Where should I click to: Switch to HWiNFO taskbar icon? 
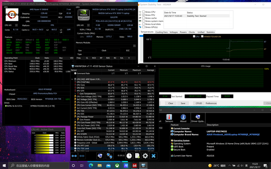tap(143, 165)
